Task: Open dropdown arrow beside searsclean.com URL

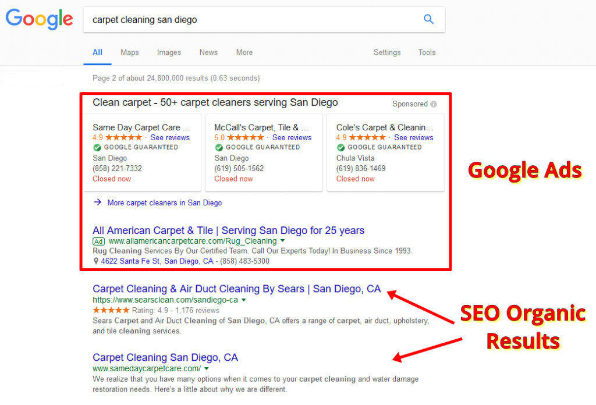Action: (x=243, y=300)
